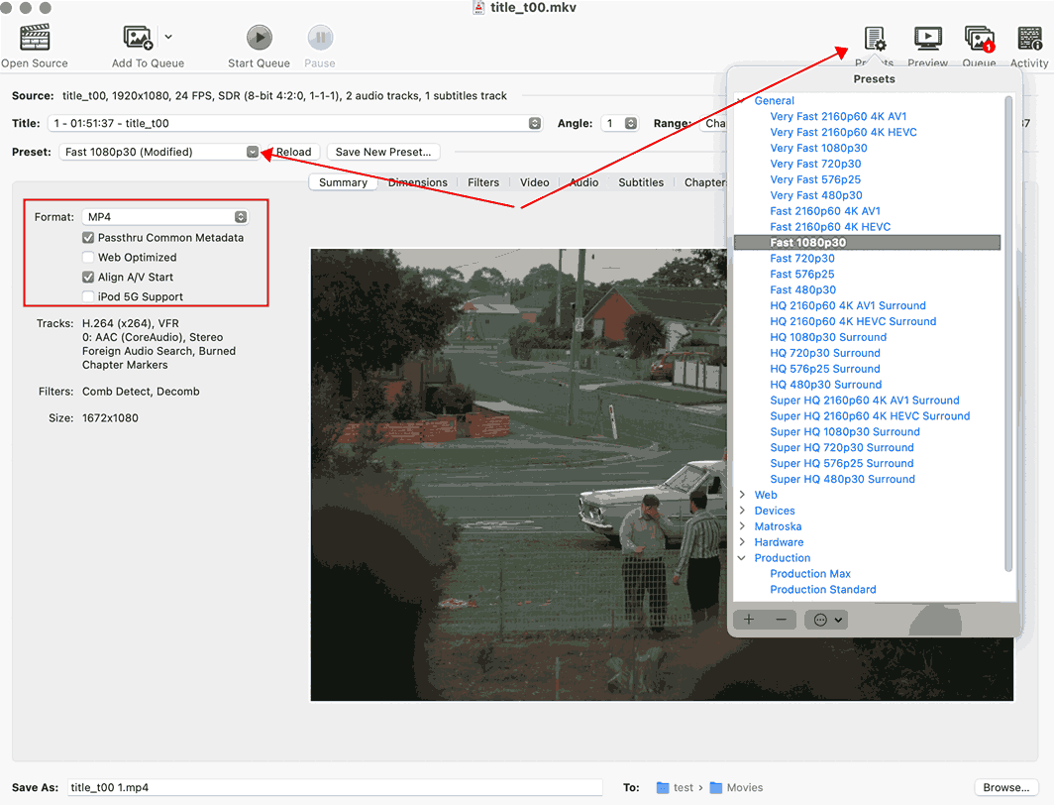Click the Browse destination button

(1006, 787)
